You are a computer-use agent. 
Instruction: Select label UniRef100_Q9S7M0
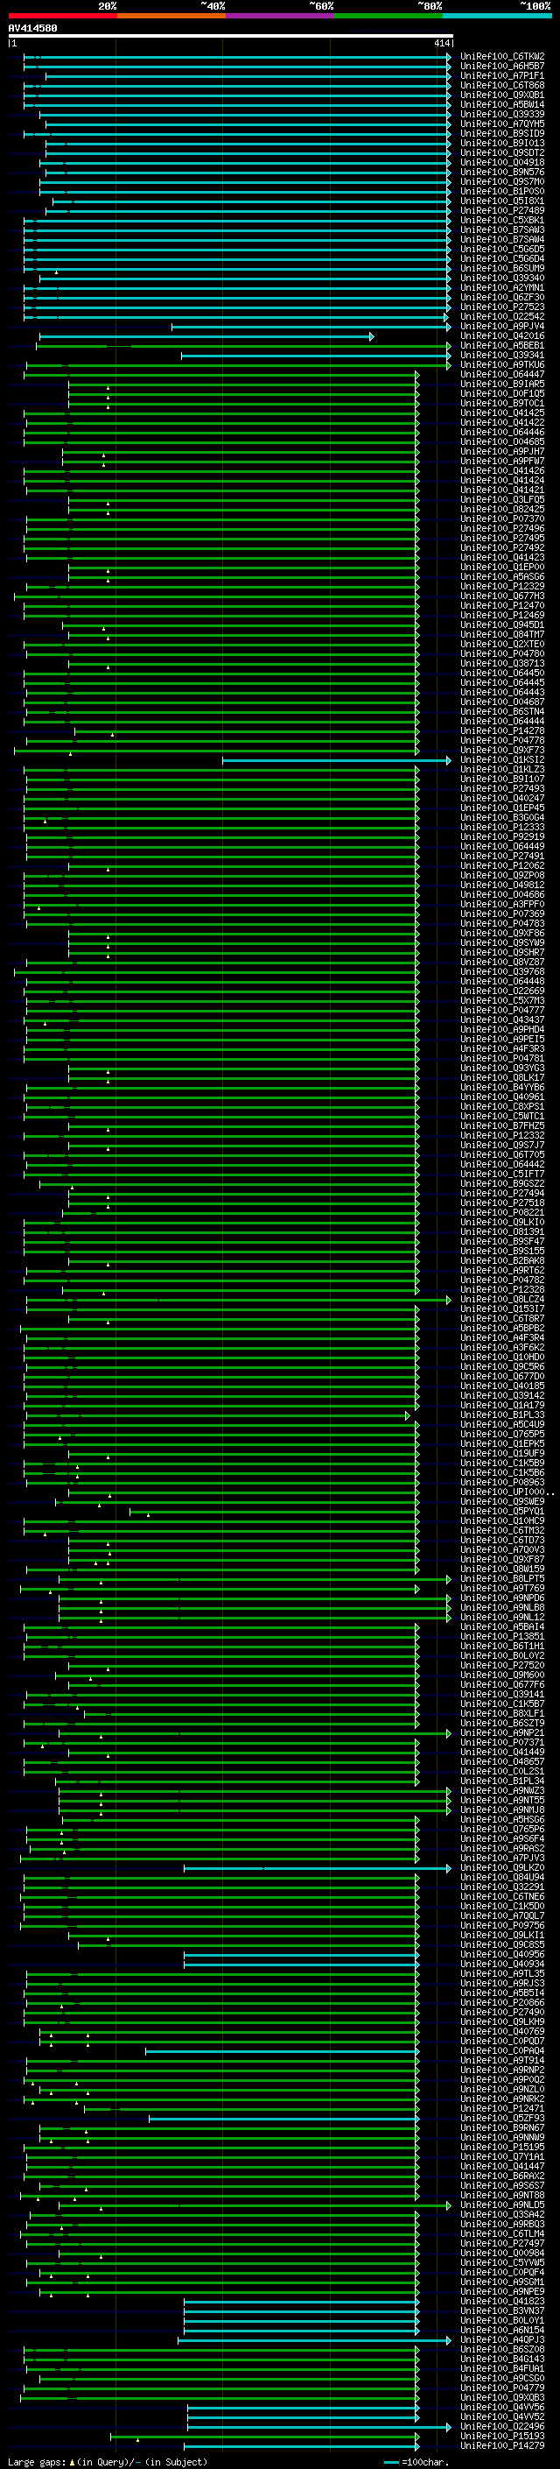tap(502, 181)
